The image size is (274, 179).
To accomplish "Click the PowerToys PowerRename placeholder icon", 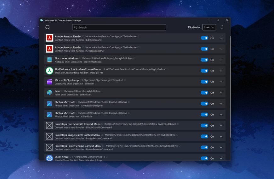I will (x=49, y=148).
